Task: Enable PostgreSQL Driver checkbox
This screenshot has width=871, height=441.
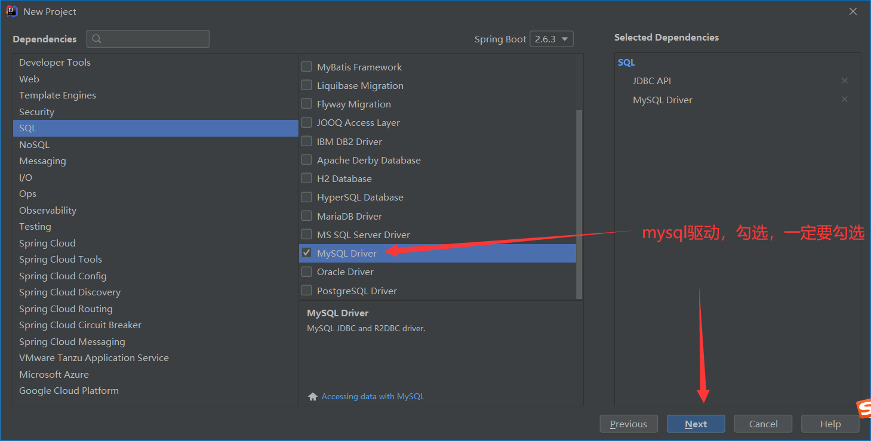Action: point(307,291)
